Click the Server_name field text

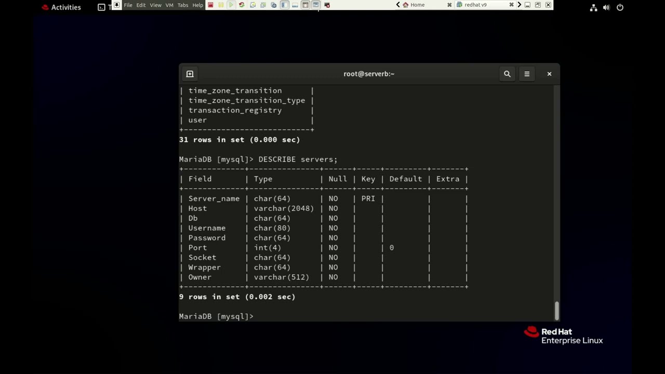point(214,198)
